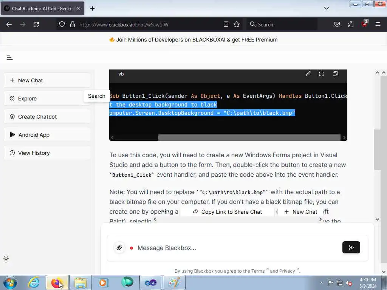
Task: Open the Visual Studio infinity taskbar icon
Action: [x=150, y=282]
